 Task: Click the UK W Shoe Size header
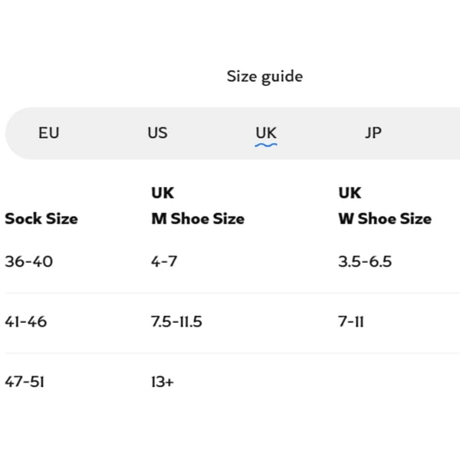click(x=385, y=206)
